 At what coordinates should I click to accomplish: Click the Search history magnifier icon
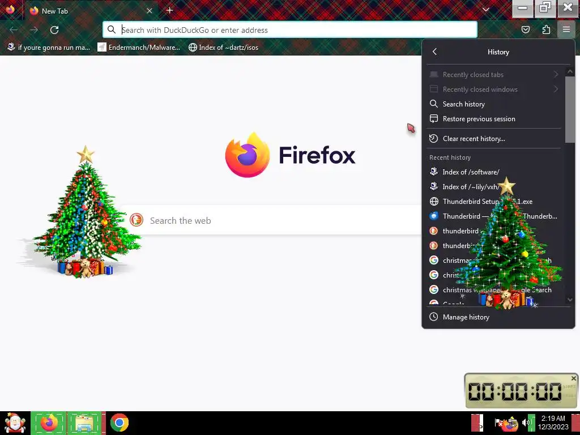click(433, 104)
